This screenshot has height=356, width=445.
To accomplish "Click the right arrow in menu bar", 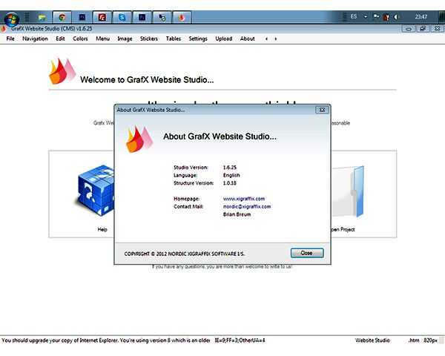I will coord(276,39).
